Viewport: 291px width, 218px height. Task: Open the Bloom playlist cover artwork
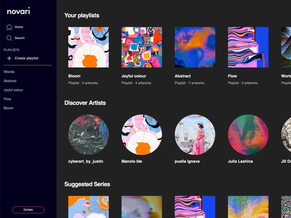(89, 47)
